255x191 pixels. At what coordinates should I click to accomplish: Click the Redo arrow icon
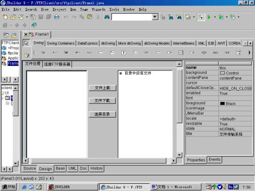click(74, 17)
